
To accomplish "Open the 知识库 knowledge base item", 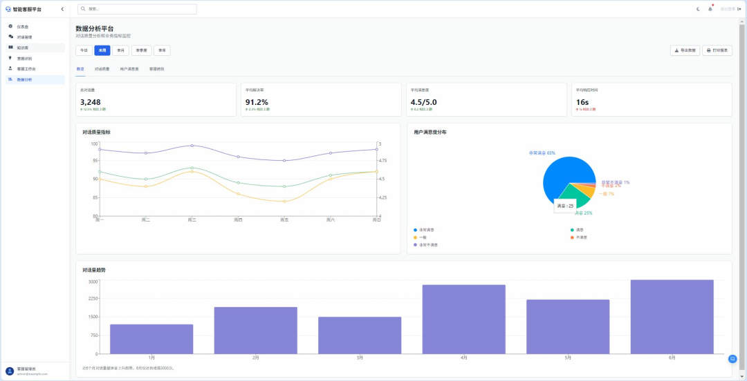I will 23,48.
